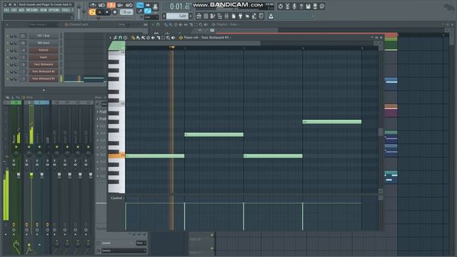Open the EDIT menu

(14, 10)
